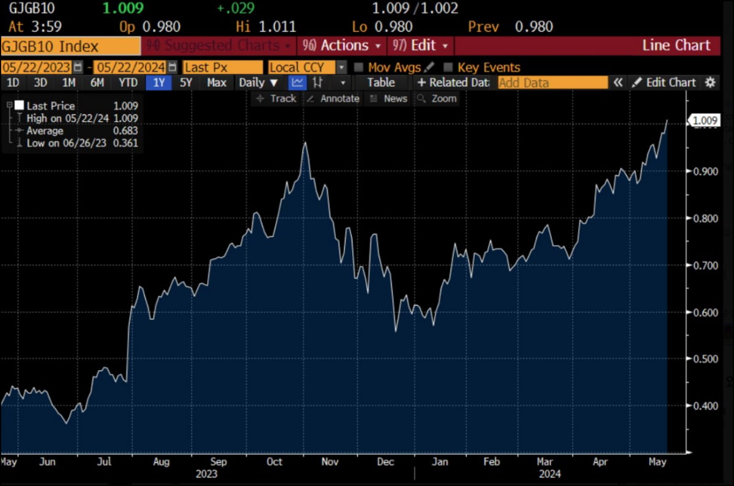The height and width of the screenshot is (486, 734).
Task: Open the end date calendar picker
Action: click(x=172, y=67)
